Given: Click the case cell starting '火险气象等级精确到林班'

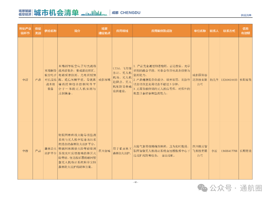Looking at the screenshot, I should click(x=162, y=151).
